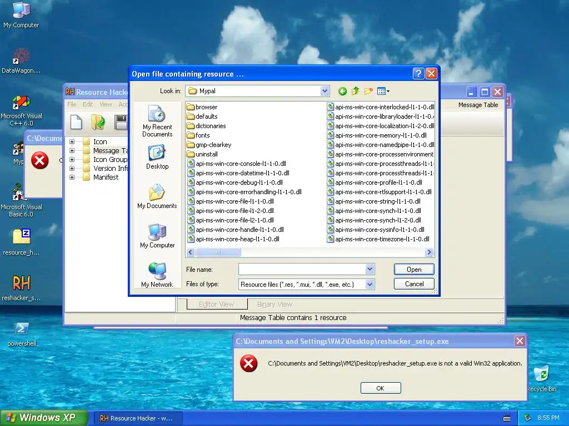Select the Recycle Bin icon
569x426 pixels.
click(542, 378)
